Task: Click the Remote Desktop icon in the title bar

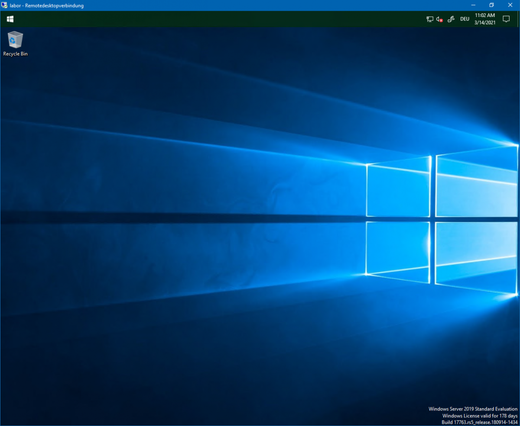Action: point(4,6)
